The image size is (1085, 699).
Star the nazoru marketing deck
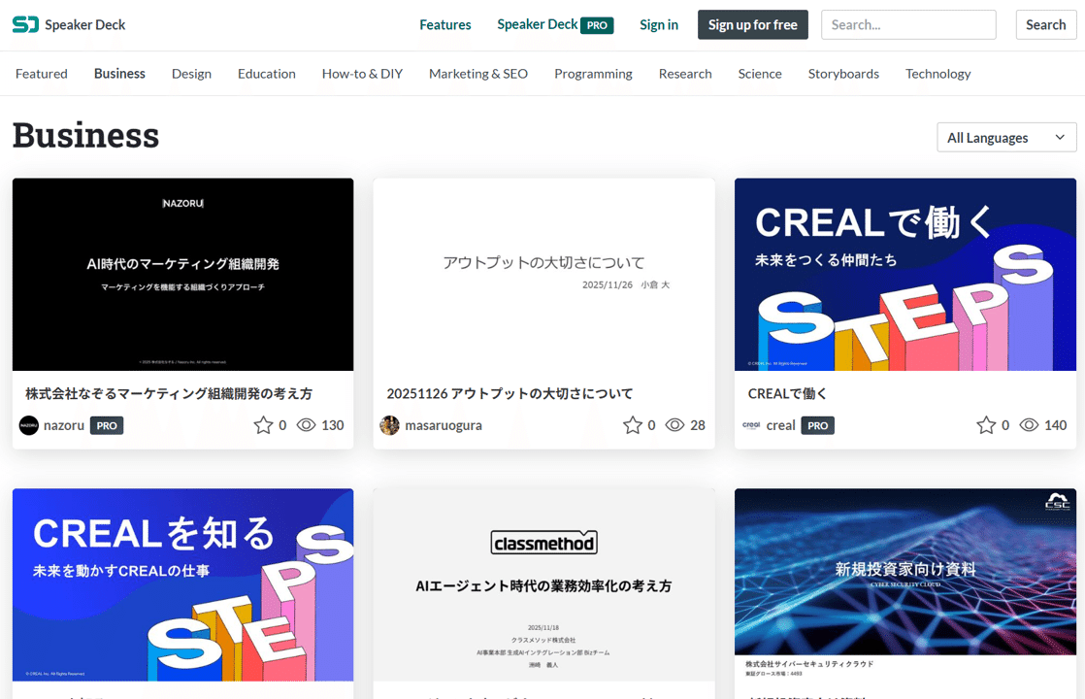[261, 424]
